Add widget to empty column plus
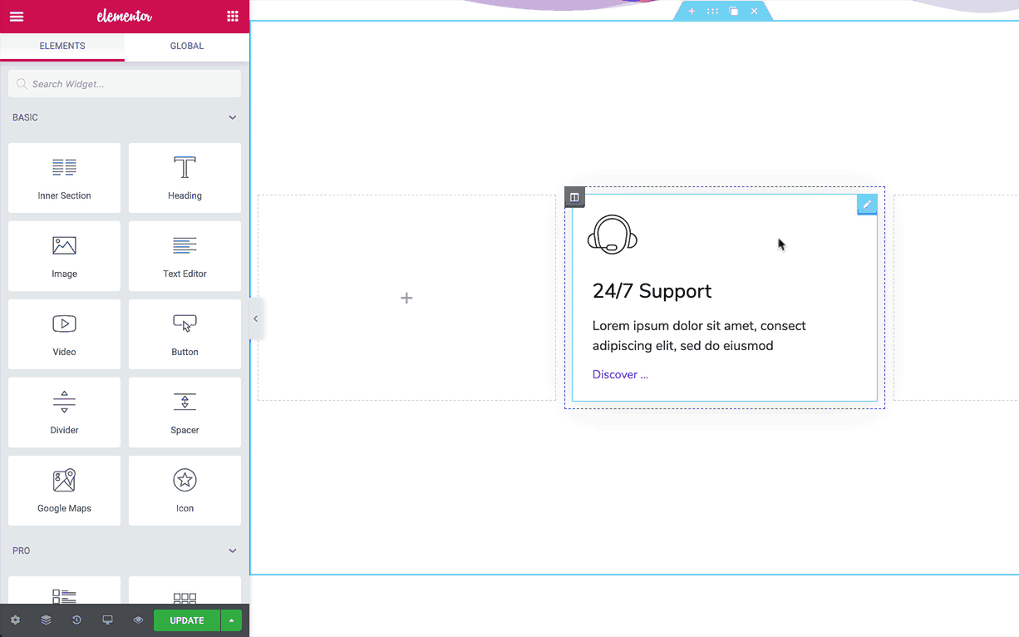 pyautogui.click(x=406, y=298)
